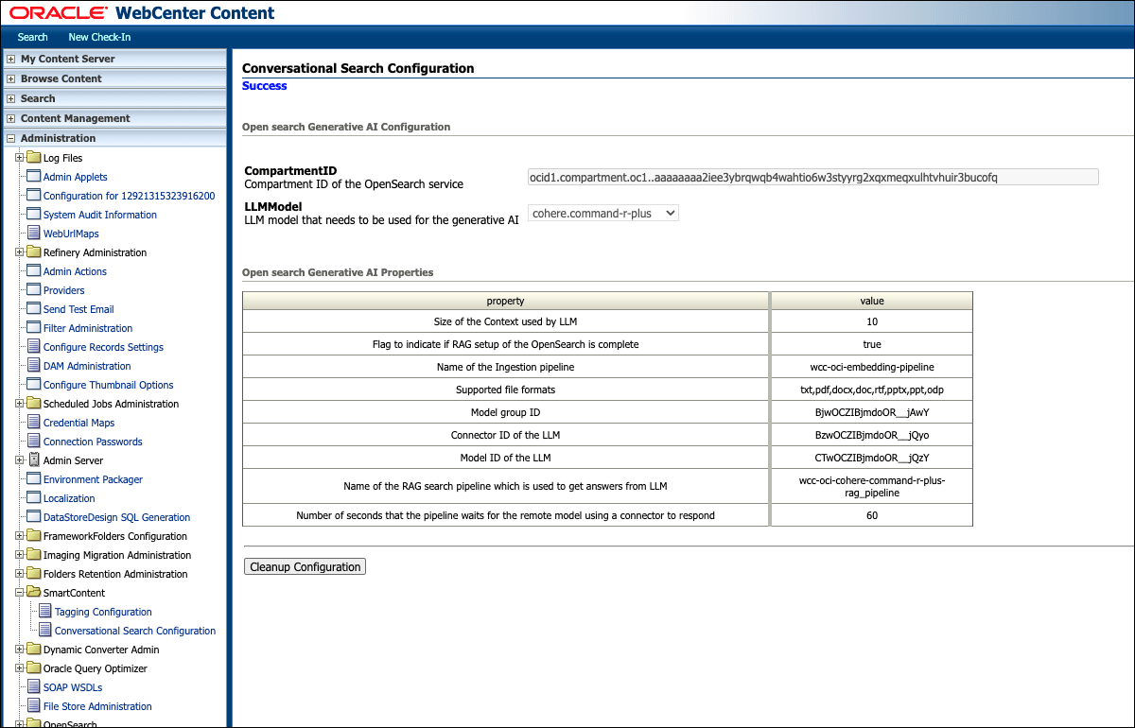
Task: Click the Credential Maps document icon
Action: coord(34,423)
